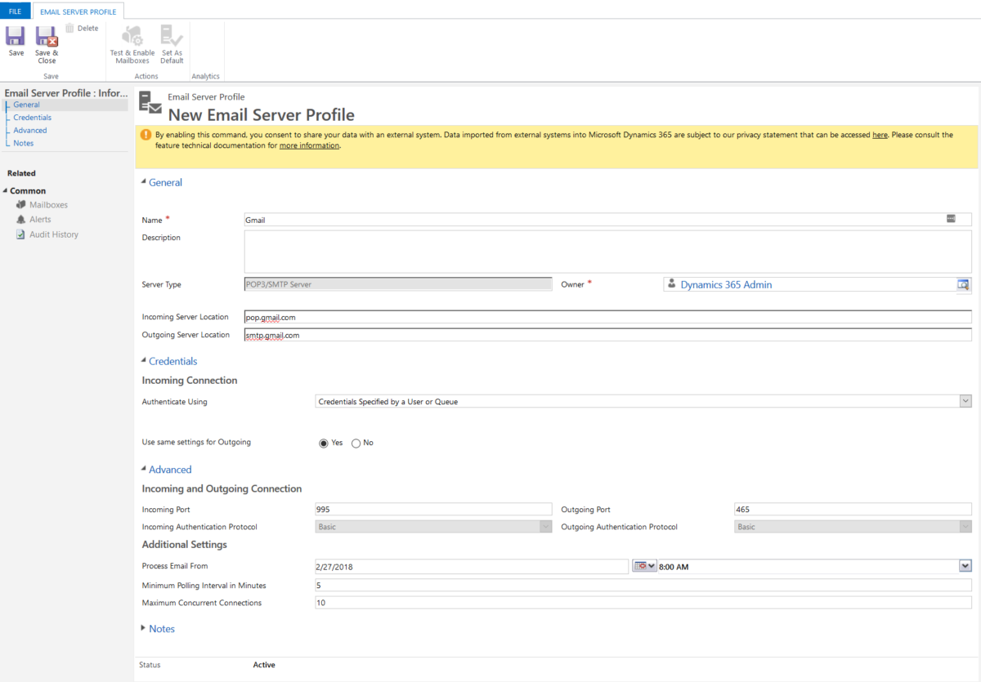The width and height of the screenshot is (981, 682).
Task: Click the Active status value
Action: [264, 665]
